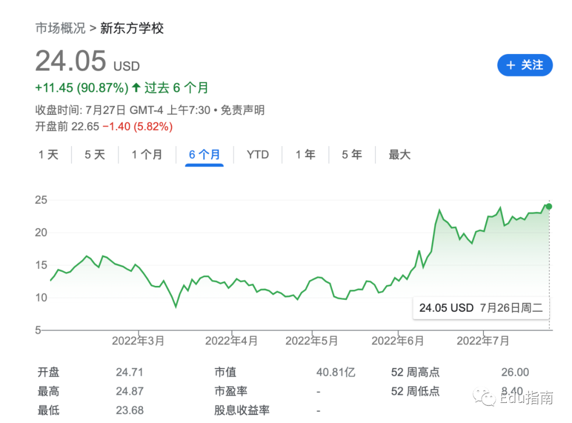Open the 免责声明 disclaimer link
The width and height of the screenshot is (572, 423).
[x=243, y=110]
